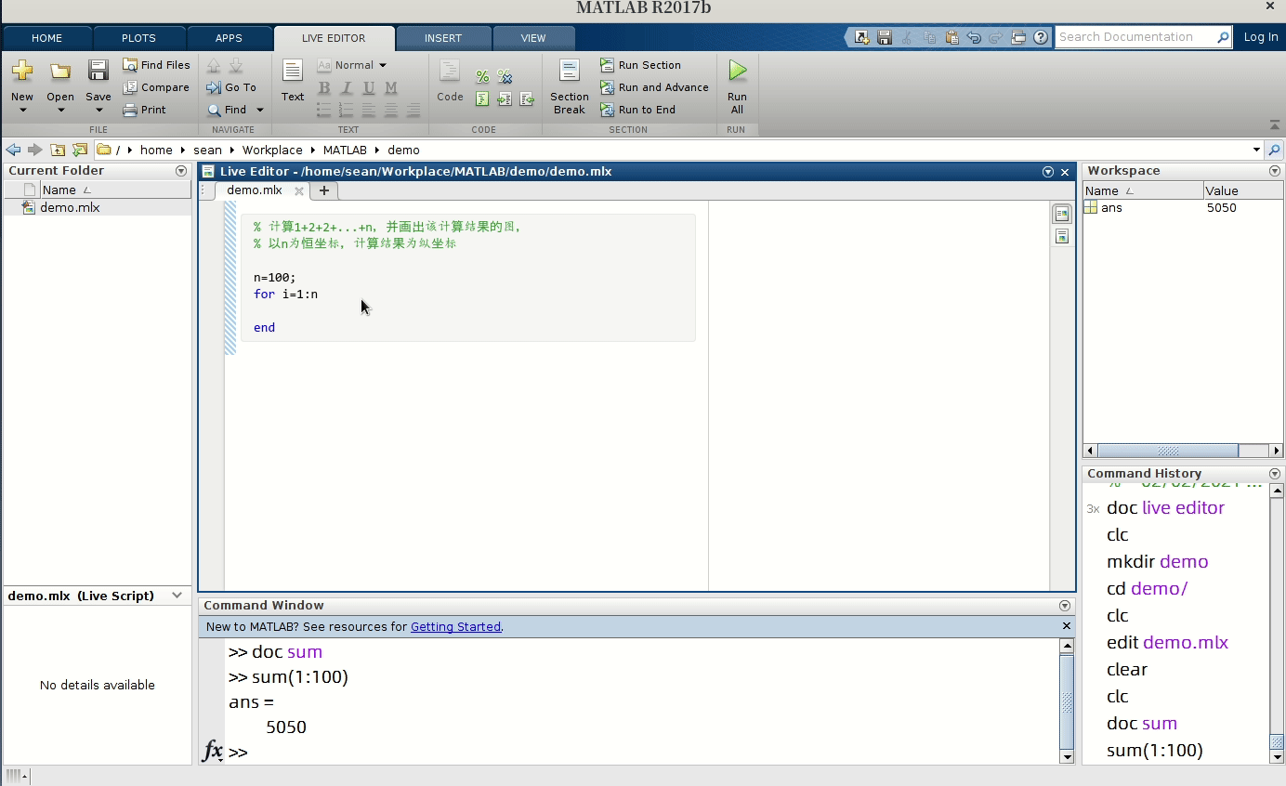Click Run to End
The image size is (1286, 786).
click(x=637, y=110)
